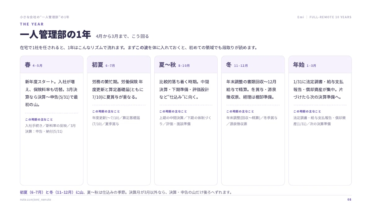This screenshot has width=372, height=209.
Task: Click この時期の主なこと label in 春 card
Action: point(39,119)
